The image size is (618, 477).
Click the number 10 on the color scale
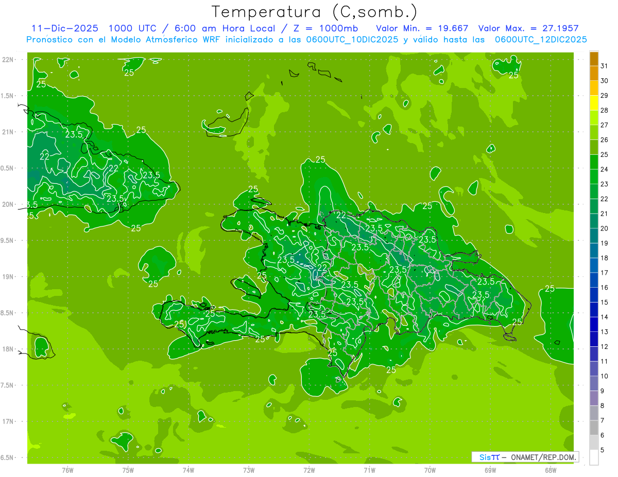pos(604,376)
